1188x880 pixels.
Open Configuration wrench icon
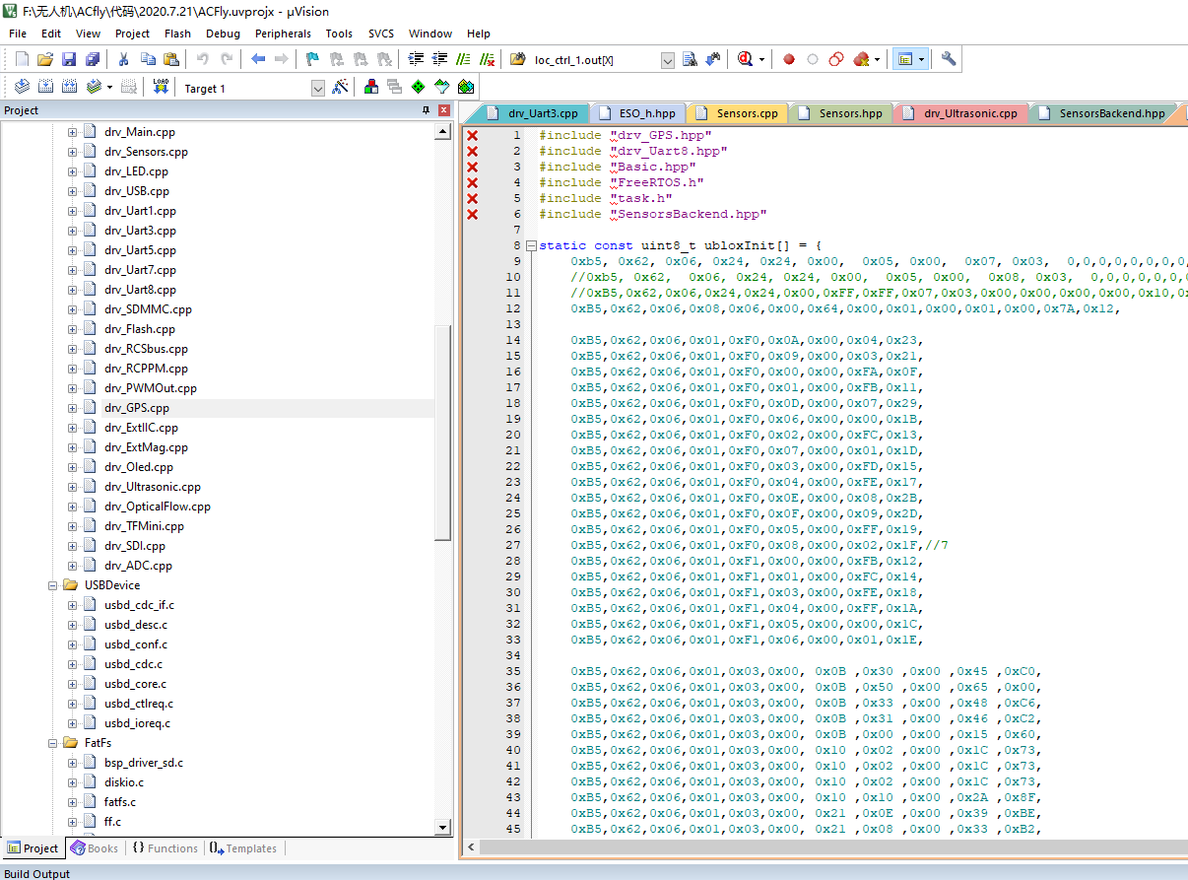point(949,59)
